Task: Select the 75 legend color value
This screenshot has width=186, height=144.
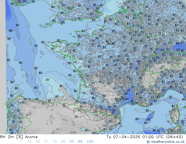Action: pos(55,142)
